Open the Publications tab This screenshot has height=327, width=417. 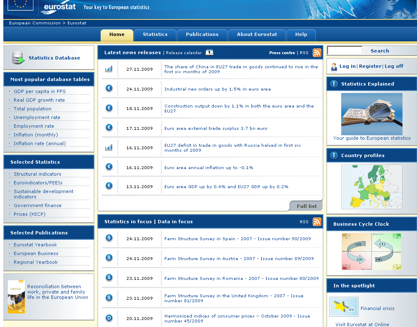[x=202, y=35]
